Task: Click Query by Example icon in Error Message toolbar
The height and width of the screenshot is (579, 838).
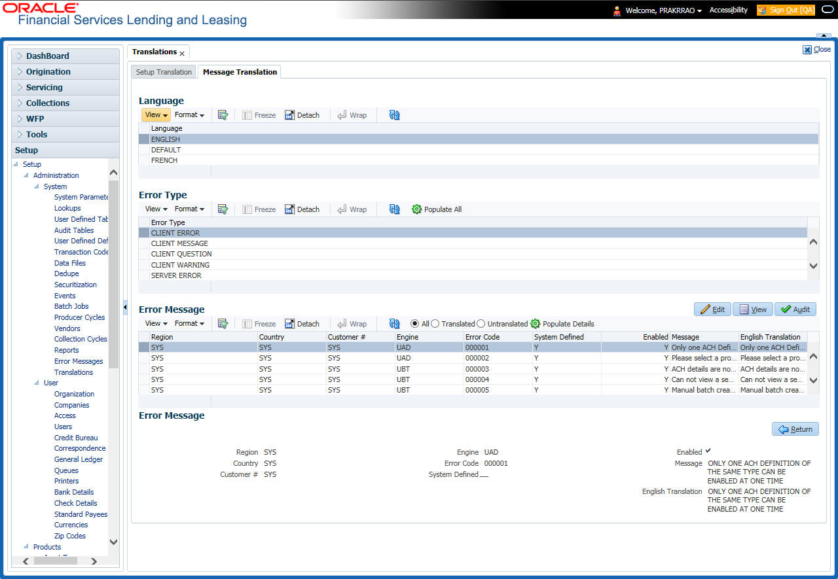Action: click(x=223, y=324)
